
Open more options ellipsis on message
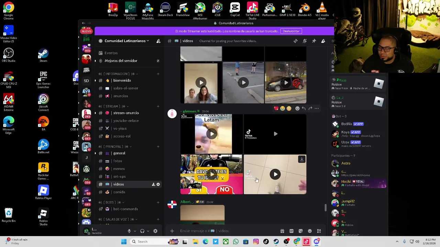(317, 108)
